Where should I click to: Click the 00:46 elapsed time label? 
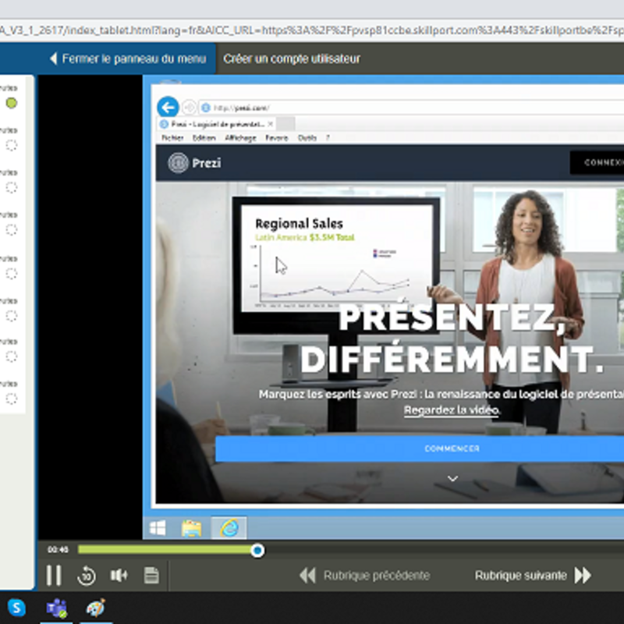[58, 550]
